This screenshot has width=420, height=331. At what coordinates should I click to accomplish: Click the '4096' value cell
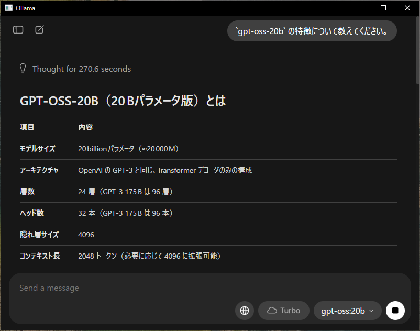[x=86, y=235]
